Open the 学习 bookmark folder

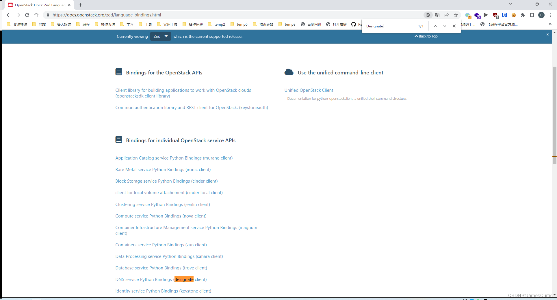[x=127, y=24]
